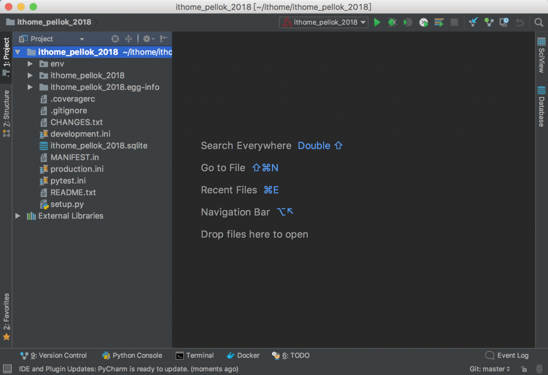Image resolution: width=548 pixels, height=375 pixels.
Task: Open the 9: Version Control tool window
Action: click(x=53, y=355)
